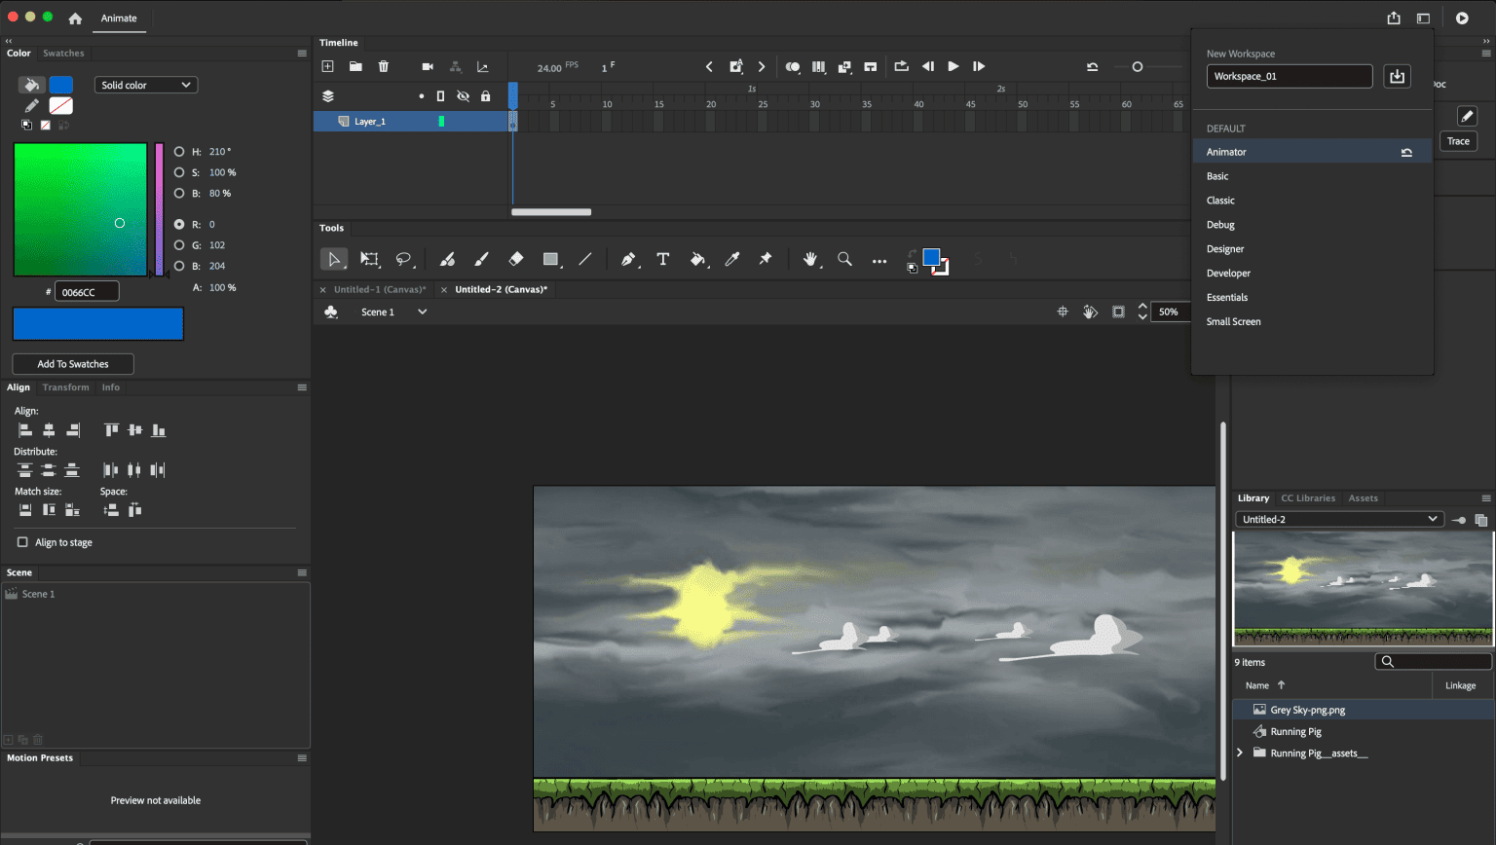
Task: Click the Add Camera icon in the Timeline
Action: pos(427,66)
